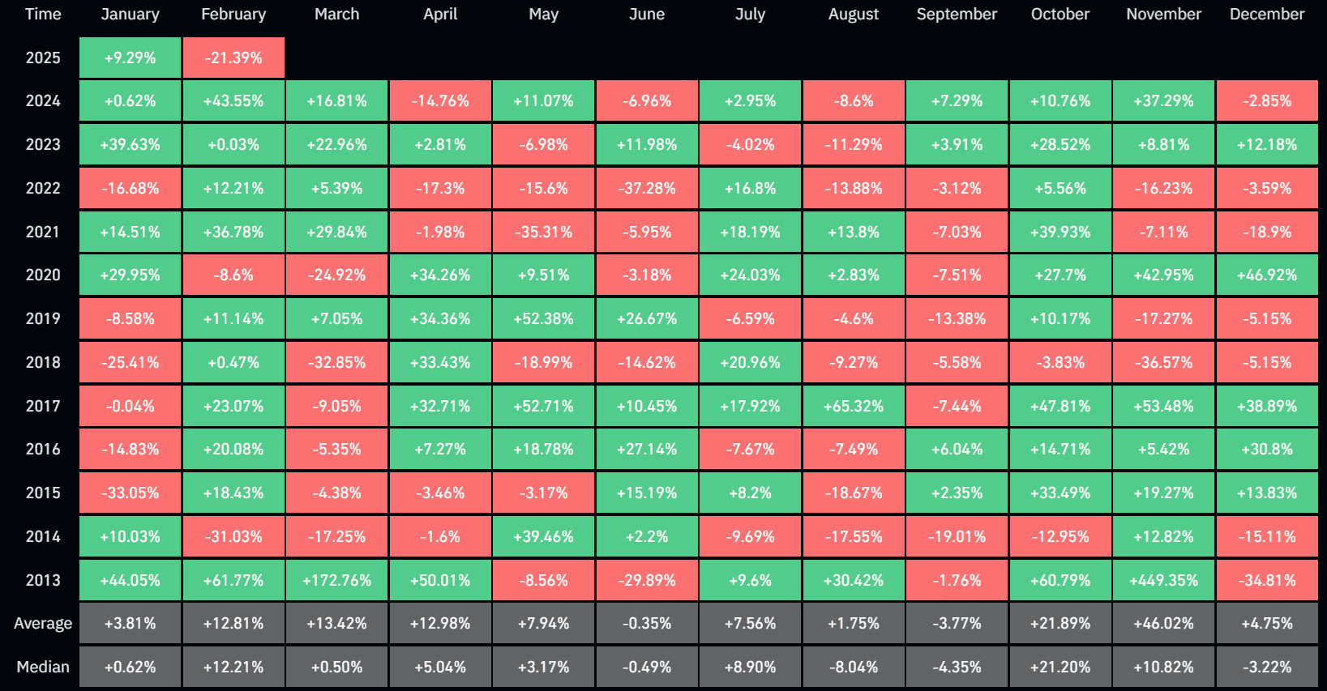Click the January column header
1327x691 pixels.
tap(130, 14)
